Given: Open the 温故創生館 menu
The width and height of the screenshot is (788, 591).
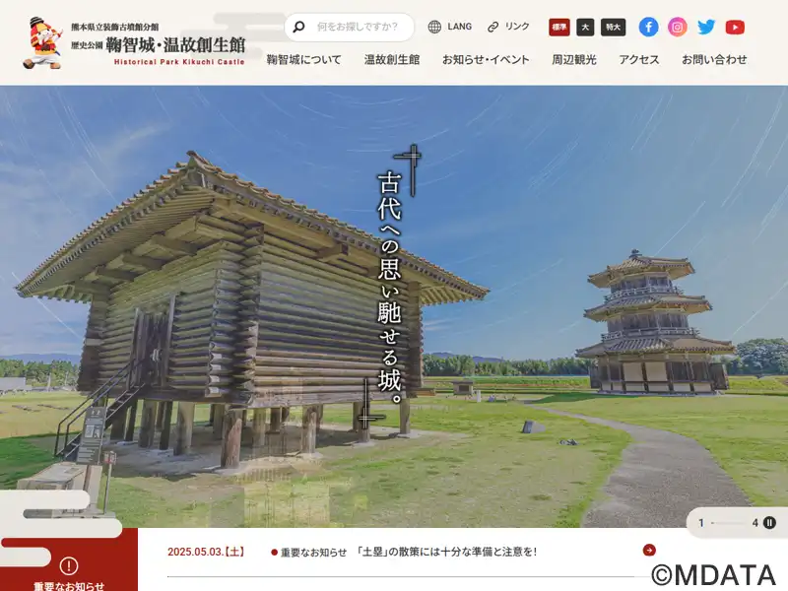Looking at the screenshot, I should tap(392, 60).
